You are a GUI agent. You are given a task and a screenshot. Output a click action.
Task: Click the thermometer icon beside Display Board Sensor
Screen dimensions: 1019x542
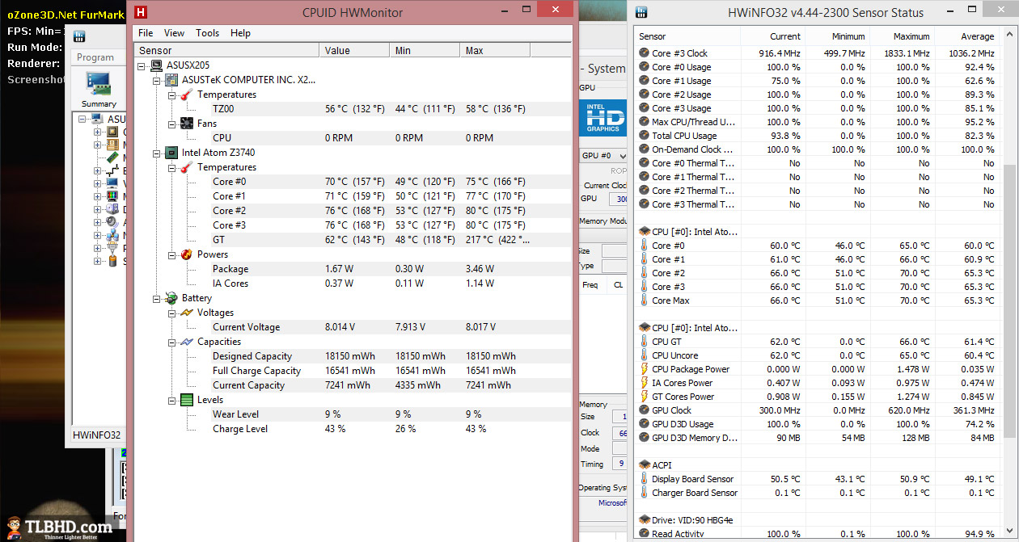click(644, 479)
